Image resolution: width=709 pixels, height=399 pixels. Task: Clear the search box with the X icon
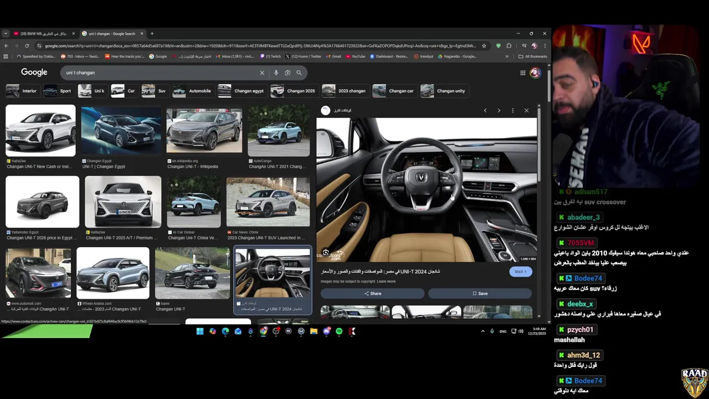click(262, 73)
